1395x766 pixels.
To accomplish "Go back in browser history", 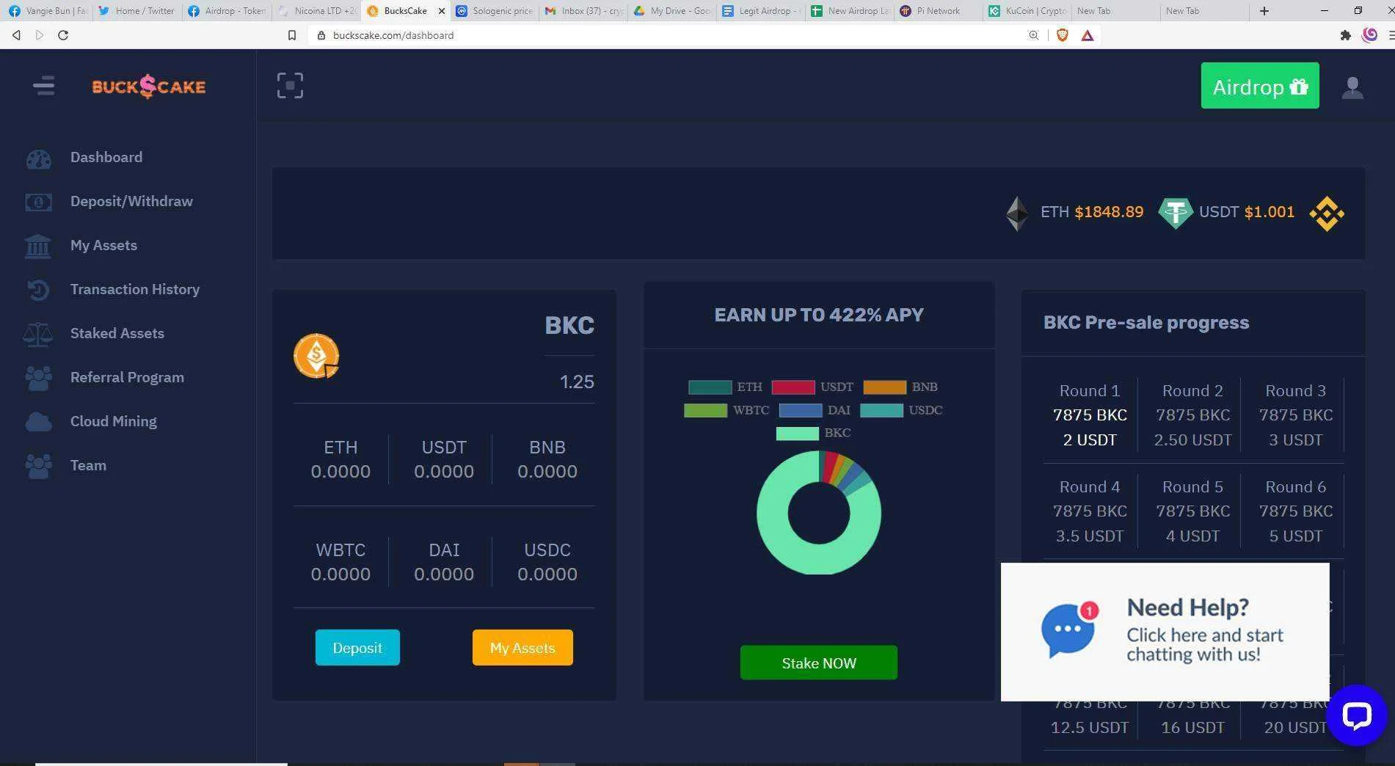I will pyautogui.click(x=16, y=35).
